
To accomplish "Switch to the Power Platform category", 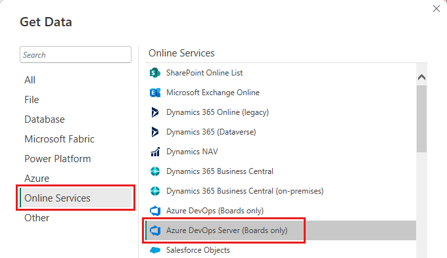I will click(x=58, y=159).
